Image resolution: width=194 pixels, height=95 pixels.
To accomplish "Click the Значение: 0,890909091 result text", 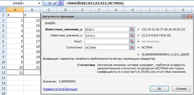I will pos(59,82).
